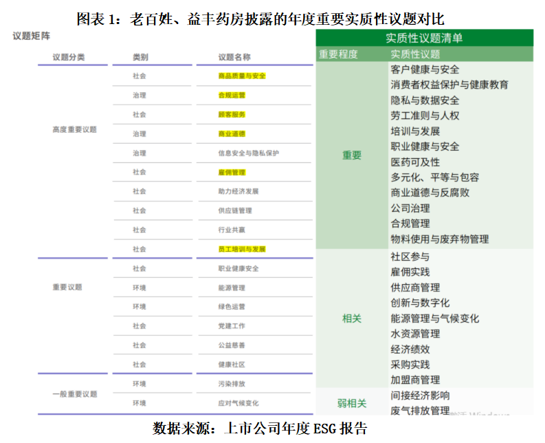Click the figure title 图表 1 heading
Image resolution: width=545 pixels, height=443 pixels.
tap(260, 19)
